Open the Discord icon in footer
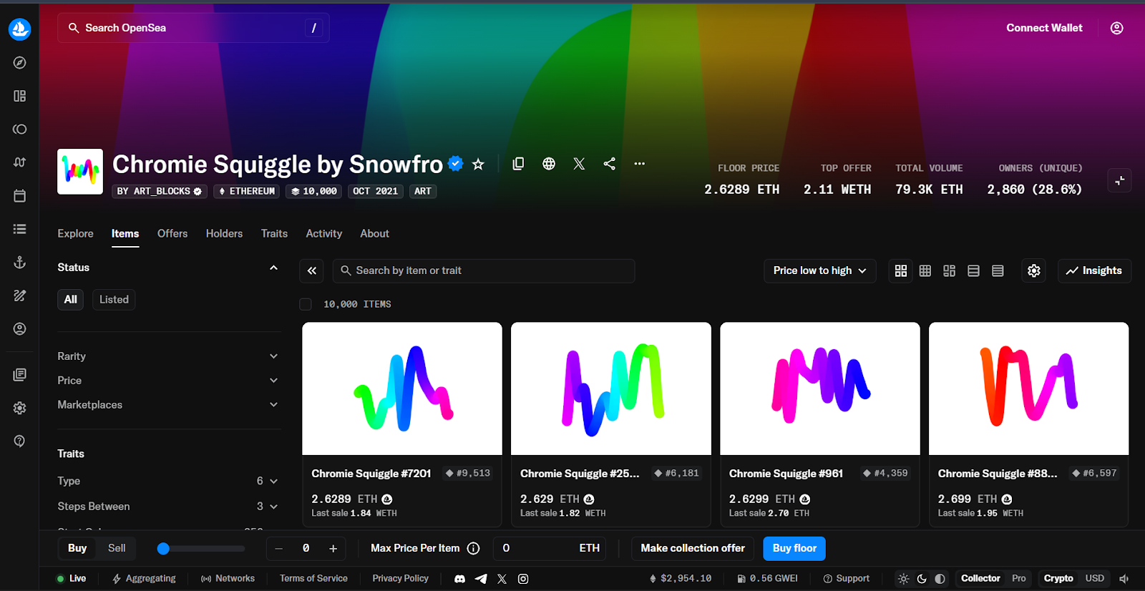 tap(460, 579)
